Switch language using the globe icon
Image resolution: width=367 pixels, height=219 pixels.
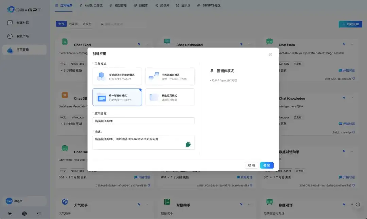click(23, 214)
